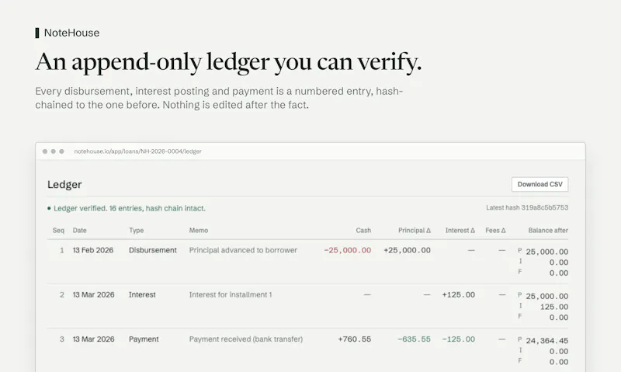Click the Memo column header

[x=199, y=230]
